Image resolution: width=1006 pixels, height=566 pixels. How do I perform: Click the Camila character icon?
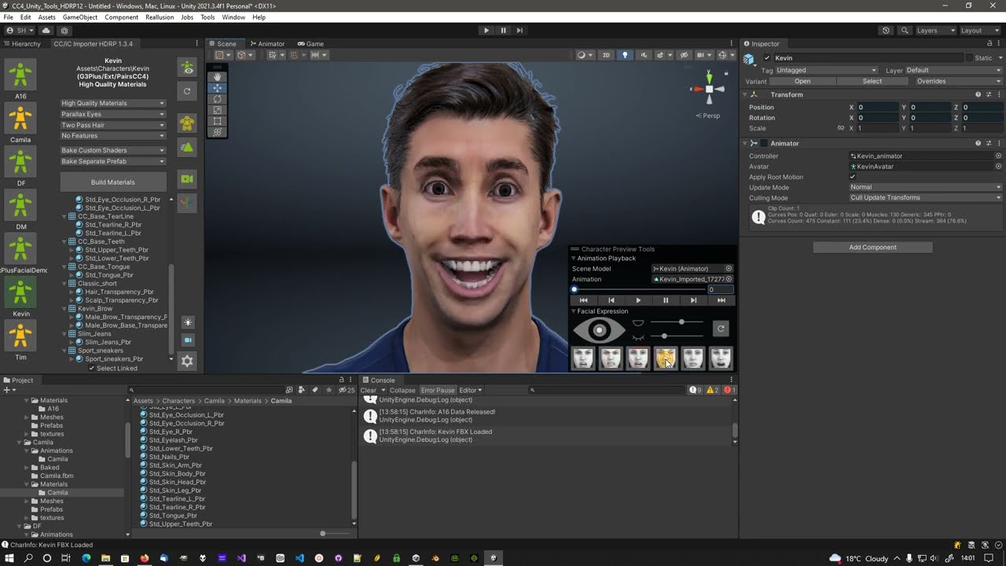20,119
